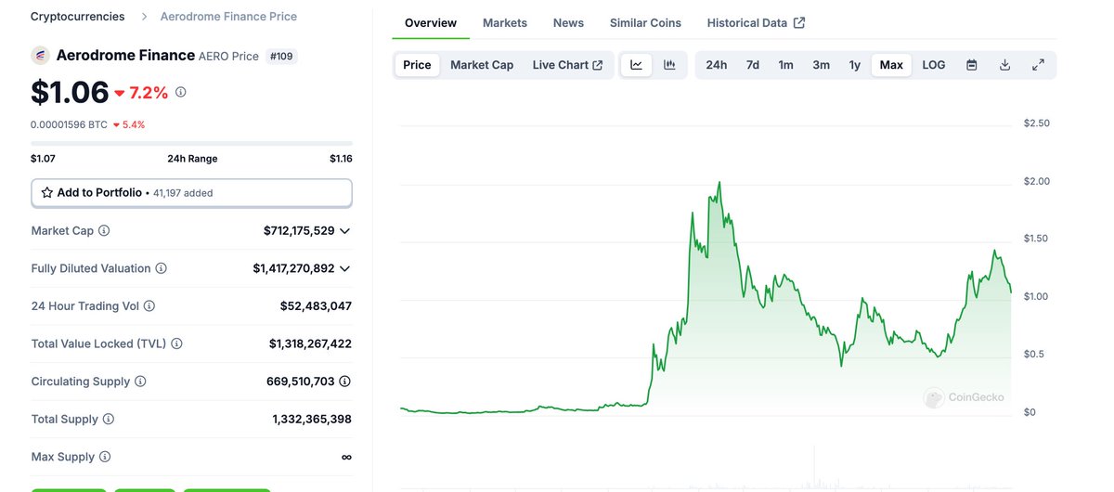Open the Similar Coins tab
This screenshot has width=1114, height=492.
click(645, 22)
